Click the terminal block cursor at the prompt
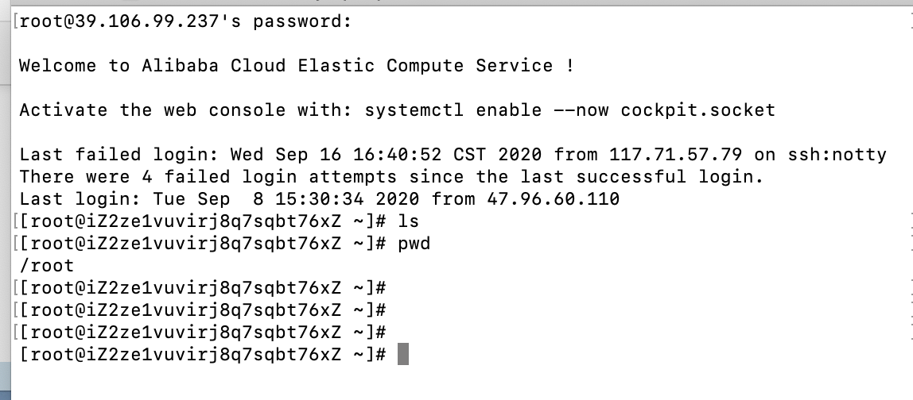Screen dimensions: 913x400 point(403,354)
